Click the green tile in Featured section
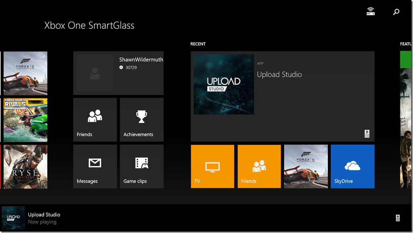This screenshot has height=233, width=413. click(406, 59)
